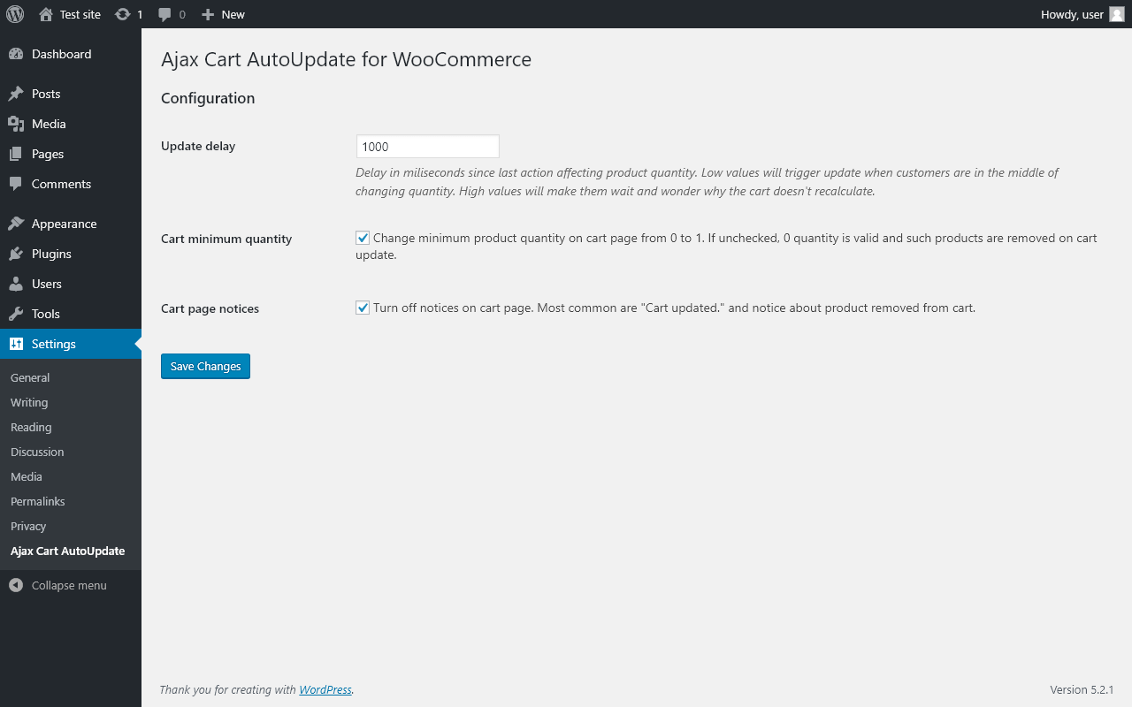Click the Settings sliders icon

click(16, 344)
